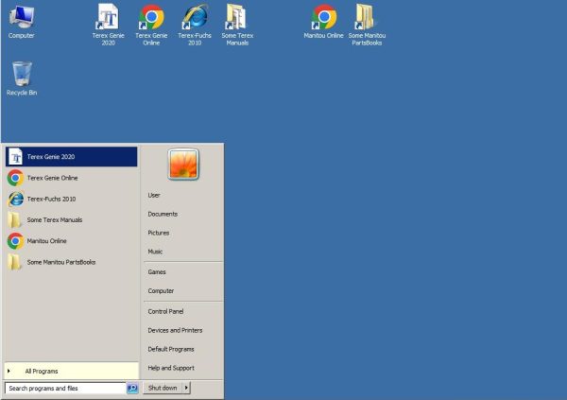Select Some Terex Manuals desktop folder
The image size is (567, 400).
point(237,25)
